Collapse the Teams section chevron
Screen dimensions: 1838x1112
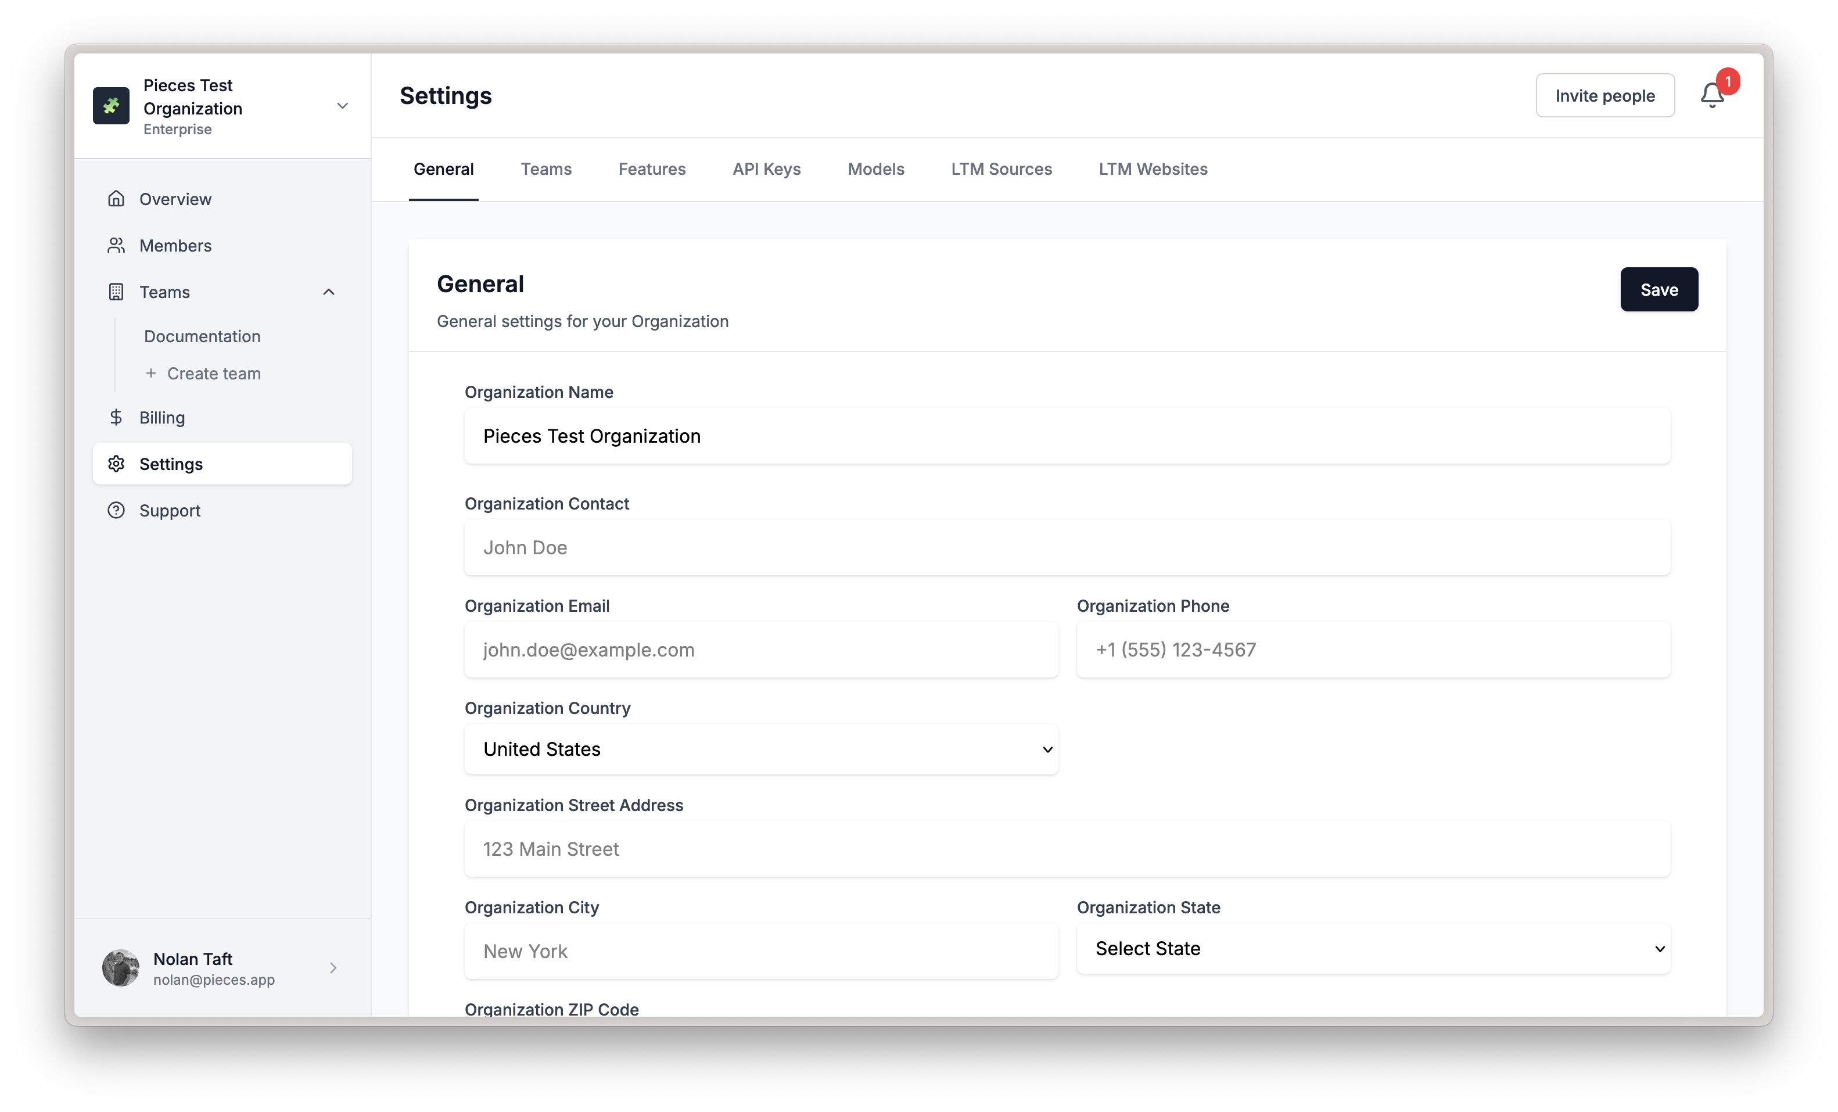[329, 292]
